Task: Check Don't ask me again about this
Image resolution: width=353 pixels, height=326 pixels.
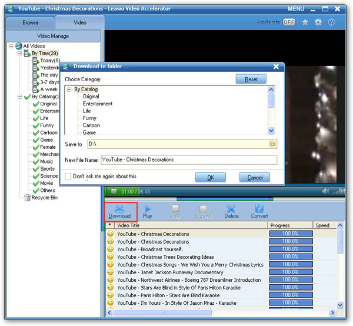Action: pyautogui.click(x=68, y=177)
